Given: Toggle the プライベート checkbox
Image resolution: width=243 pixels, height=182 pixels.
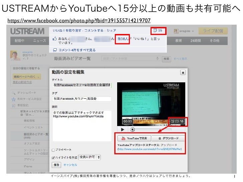Looking at the screenshot, I should pyautogui.click(x=53, y=150).
